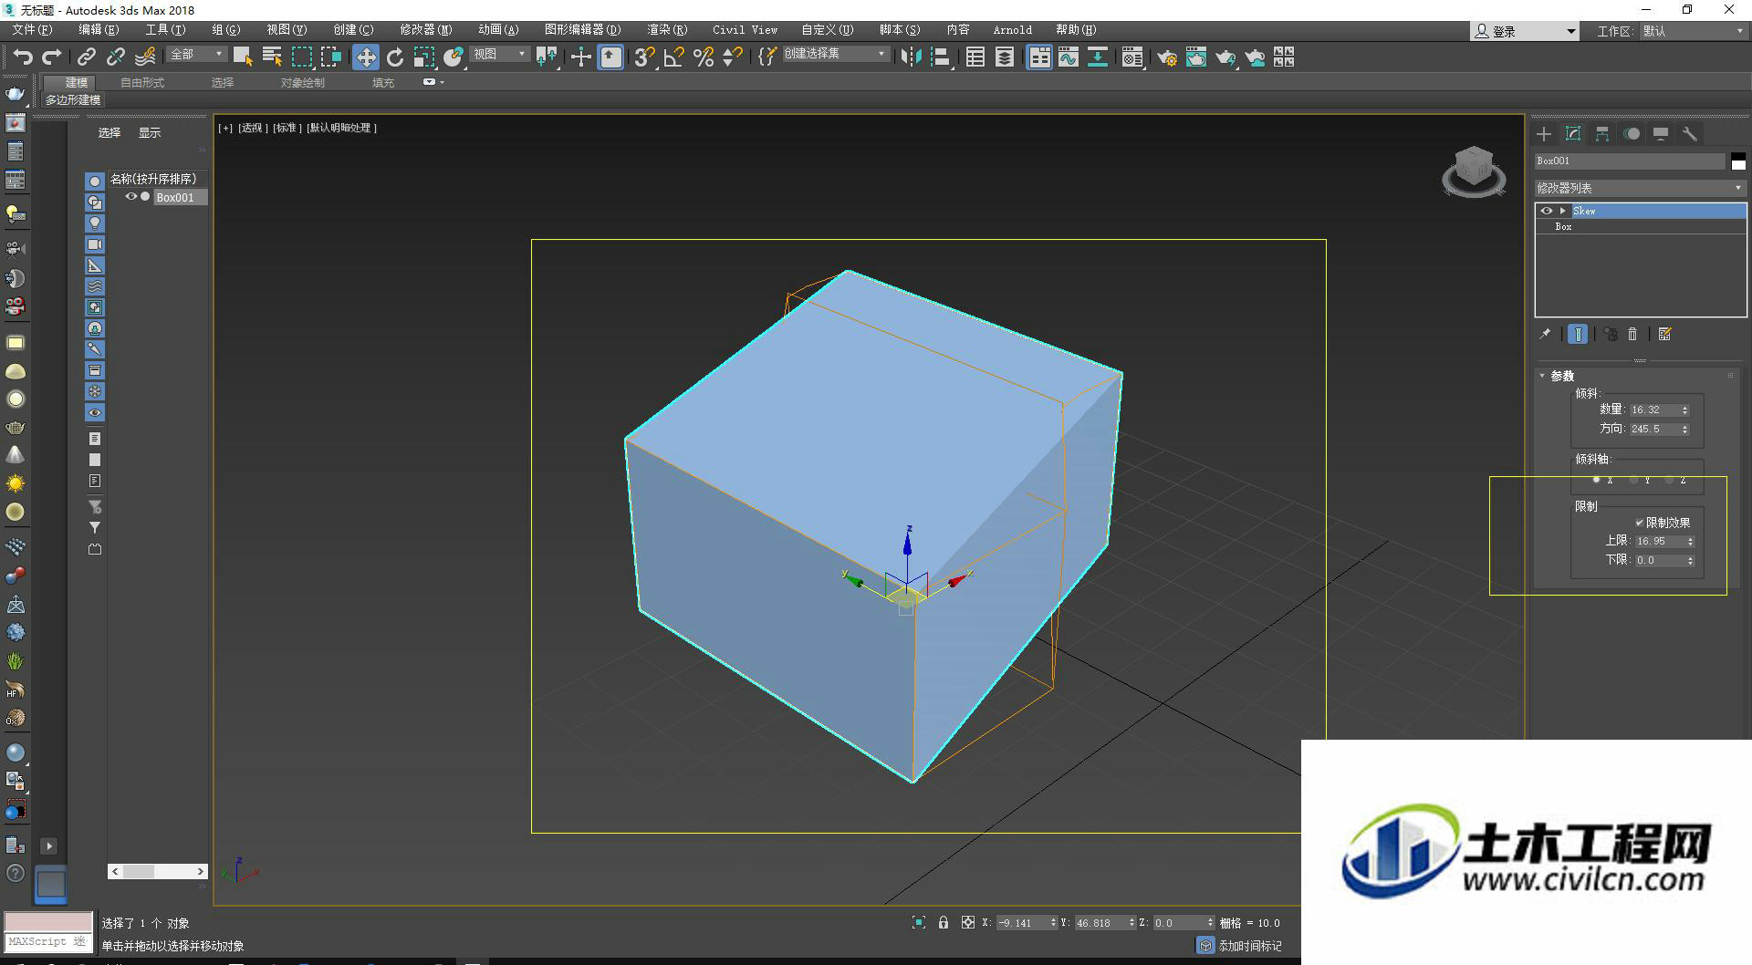Toggle the Angle Snap icon
Viewport: 1752px width, 965px height.
tap(673, 57)
